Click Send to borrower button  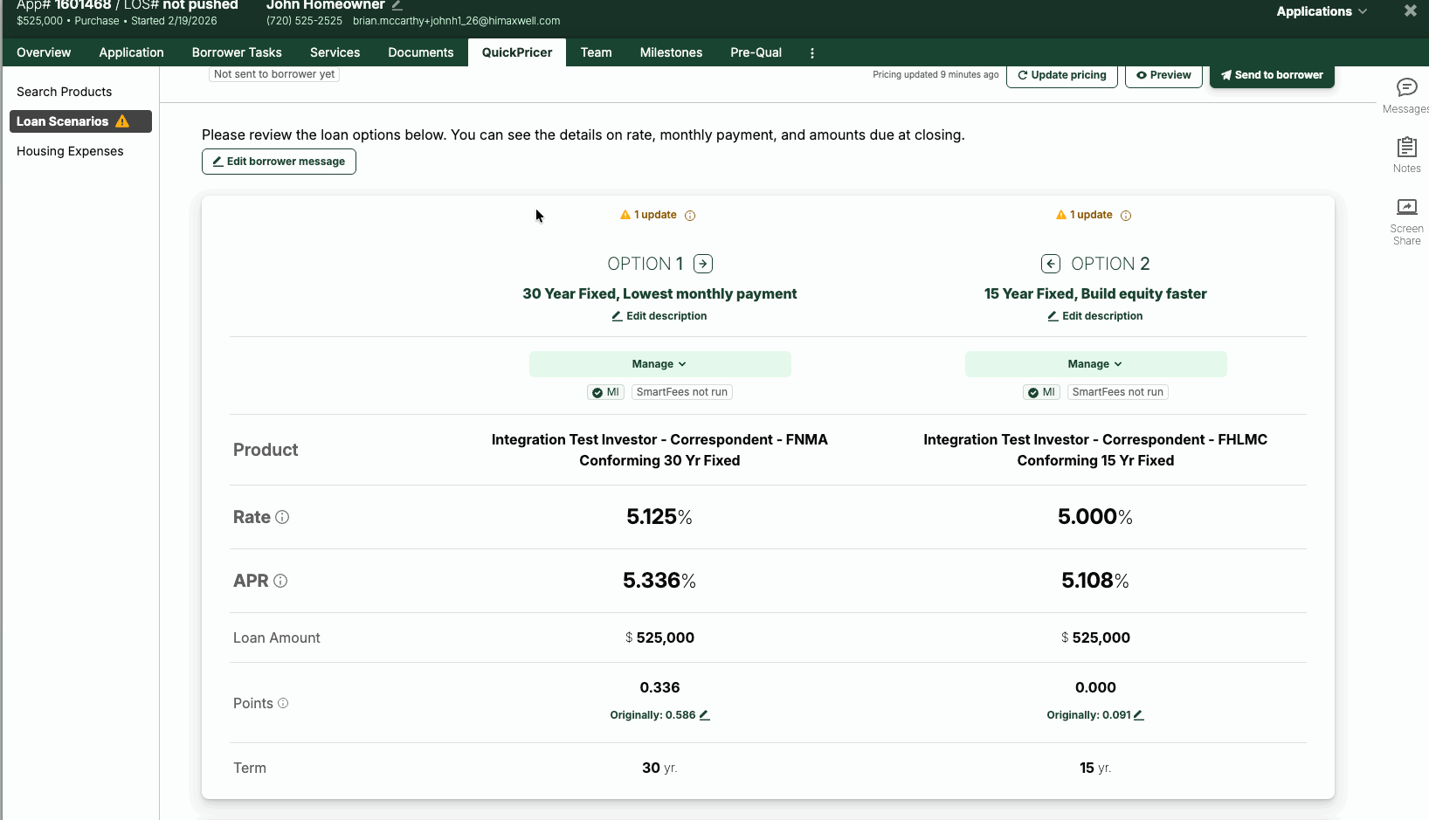(x=1272, y=75)
